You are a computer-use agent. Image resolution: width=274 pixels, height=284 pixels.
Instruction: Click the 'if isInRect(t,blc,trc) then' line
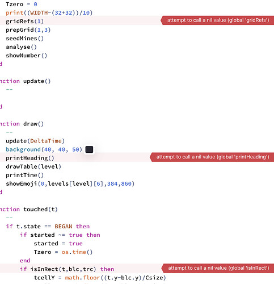67,269
